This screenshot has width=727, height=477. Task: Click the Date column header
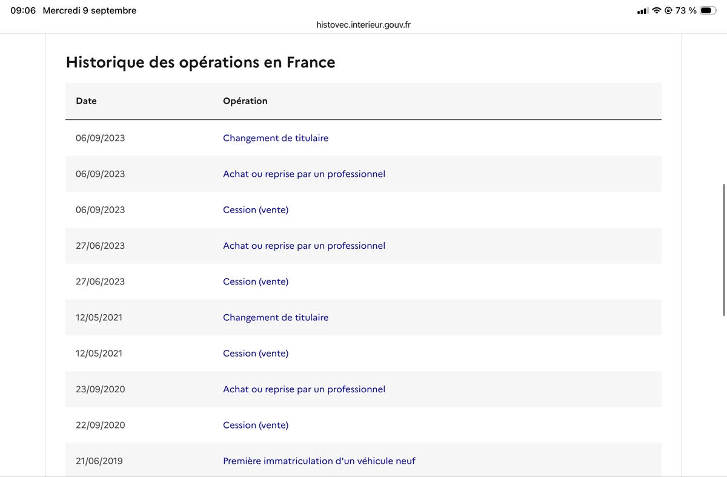(86, 101)
